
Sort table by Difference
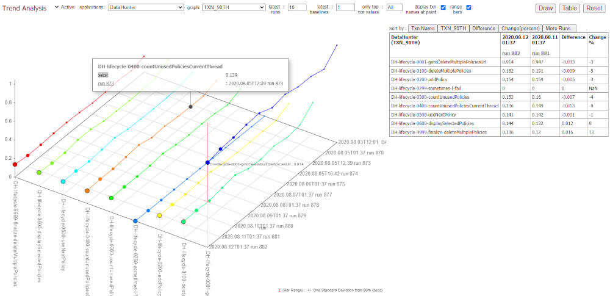484,29
